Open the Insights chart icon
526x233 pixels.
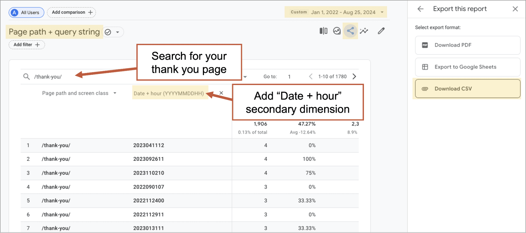coord(337,31)
